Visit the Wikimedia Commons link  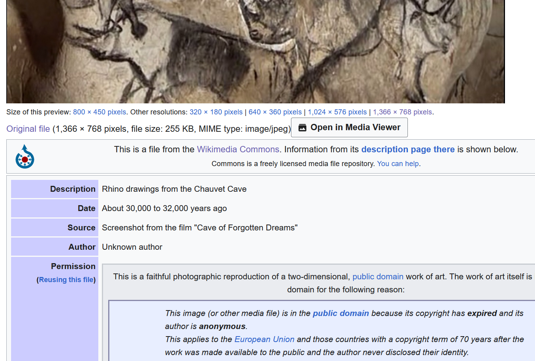pos(238,150)
